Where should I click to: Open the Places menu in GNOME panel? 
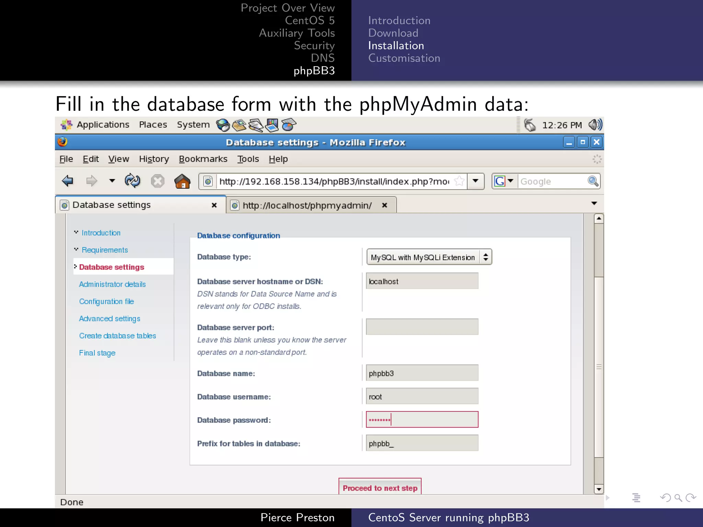153,125
